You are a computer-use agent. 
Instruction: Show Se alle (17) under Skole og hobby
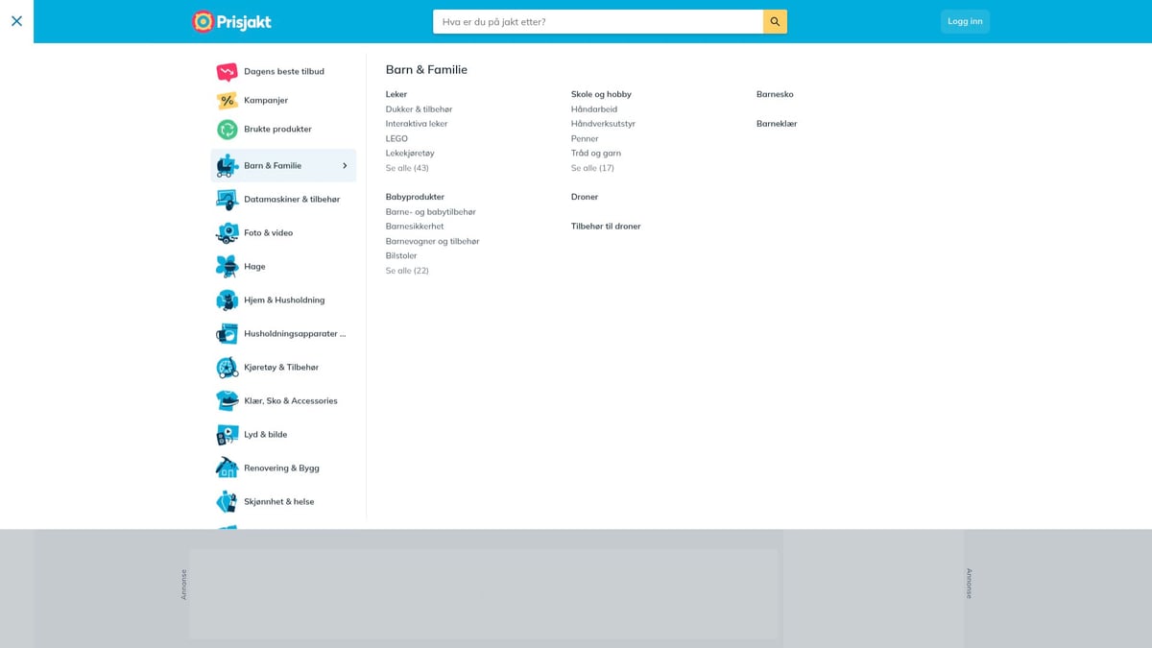[x=592, y=168]
